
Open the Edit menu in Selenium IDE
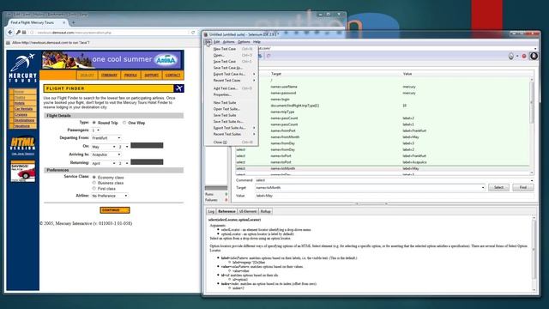point(216,42)
